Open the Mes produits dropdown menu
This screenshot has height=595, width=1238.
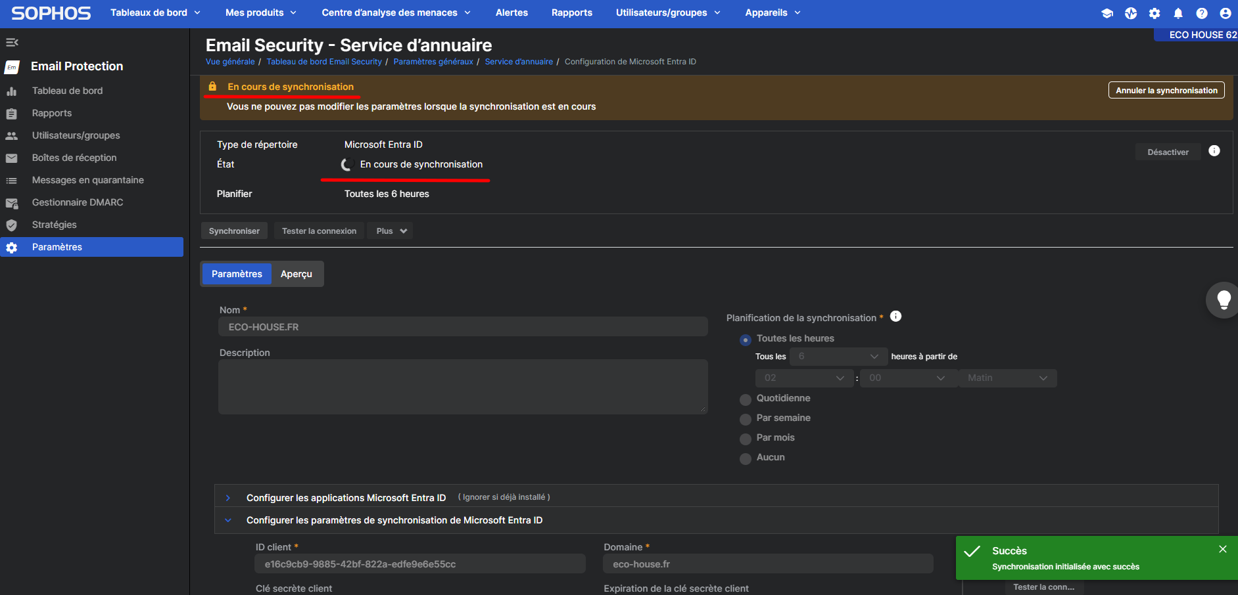click(x=261, y=13)
